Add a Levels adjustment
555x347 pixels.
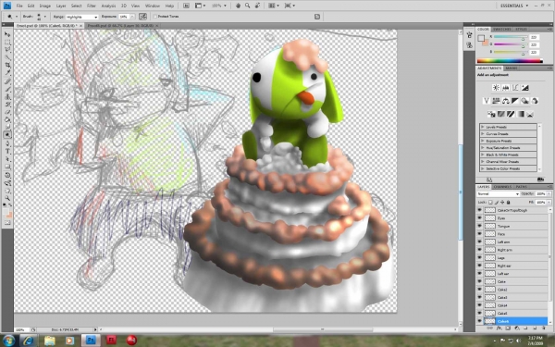coord(505,88)
